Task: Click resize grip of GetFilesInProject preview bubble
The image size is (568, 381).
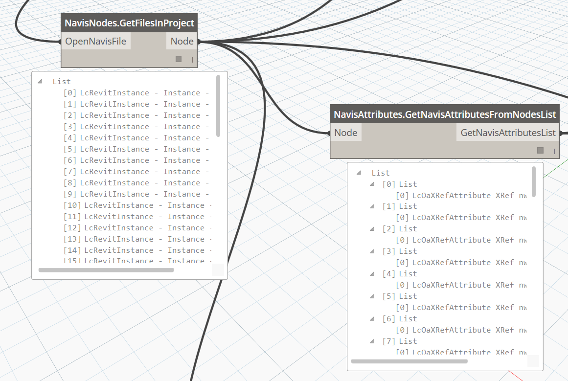Action: pos(218,269)
